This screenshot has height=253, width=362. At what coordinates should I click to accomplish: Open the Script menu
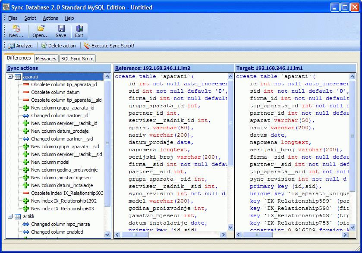pos(30,18)
